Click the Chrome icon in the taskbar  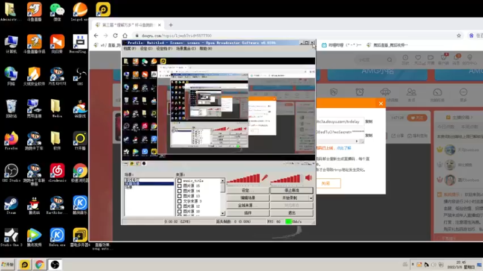39,264
